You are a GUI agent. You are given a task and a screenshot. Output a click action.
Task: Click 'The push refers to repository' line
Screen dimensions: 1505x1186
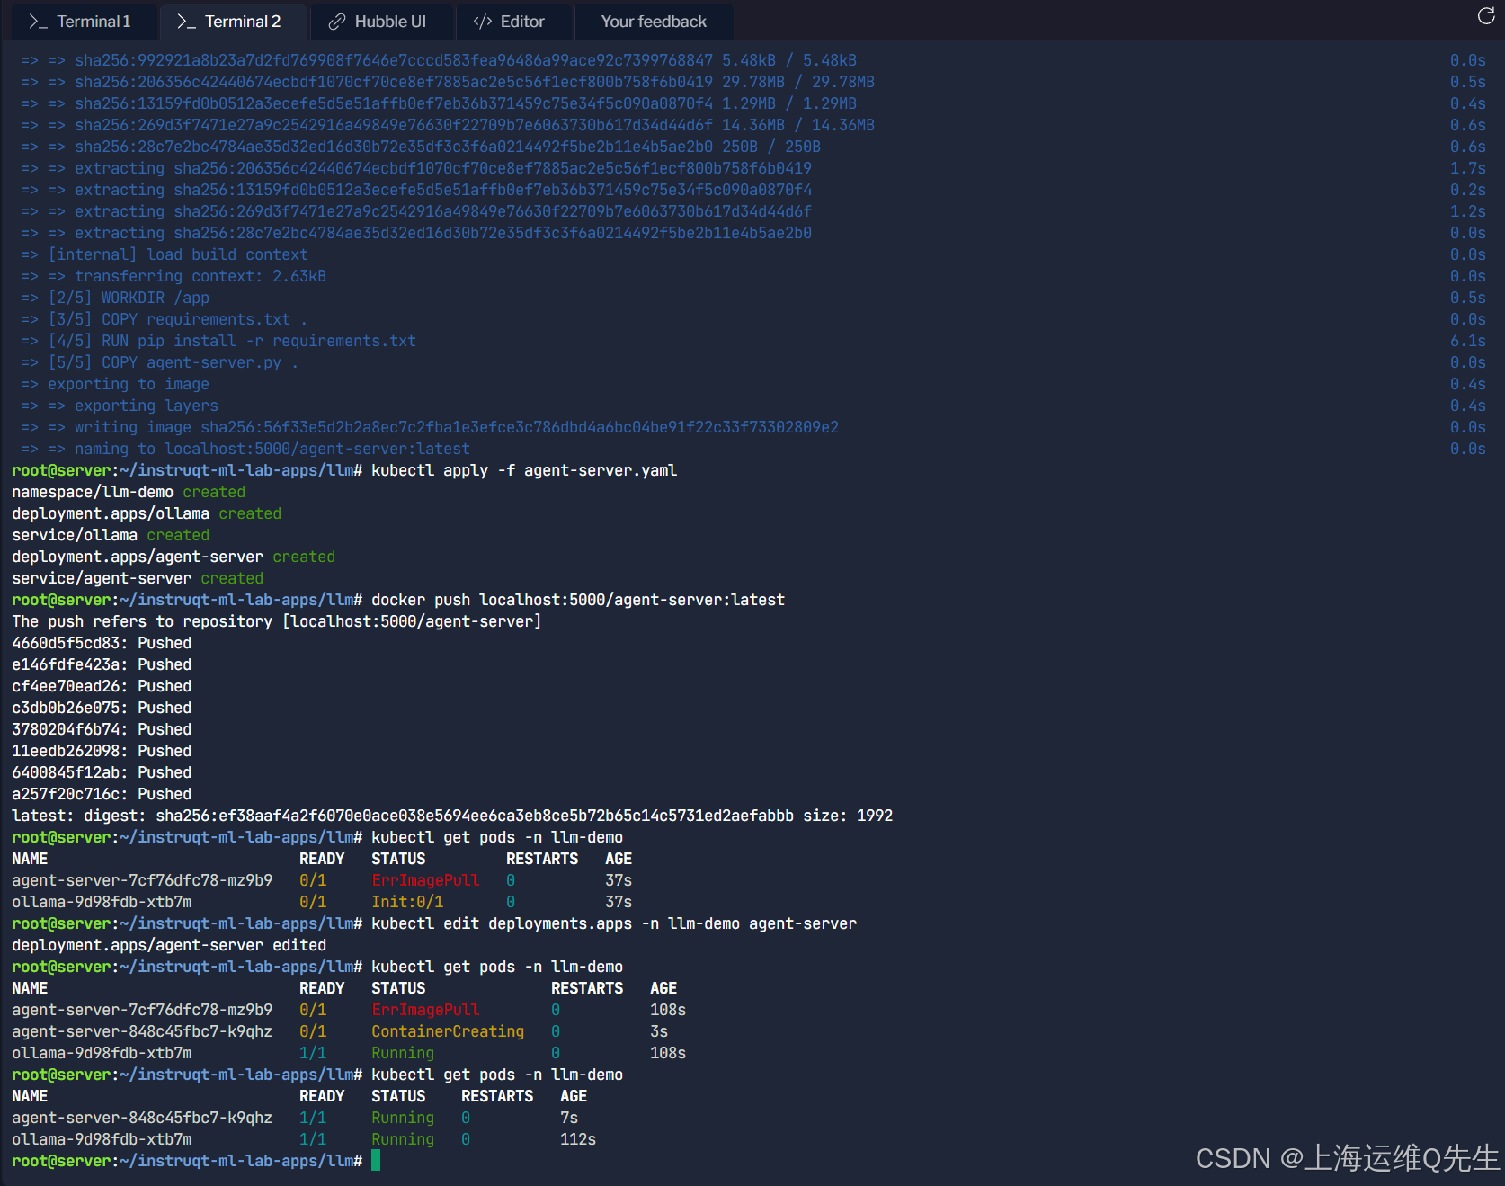(x=277, y=621)
